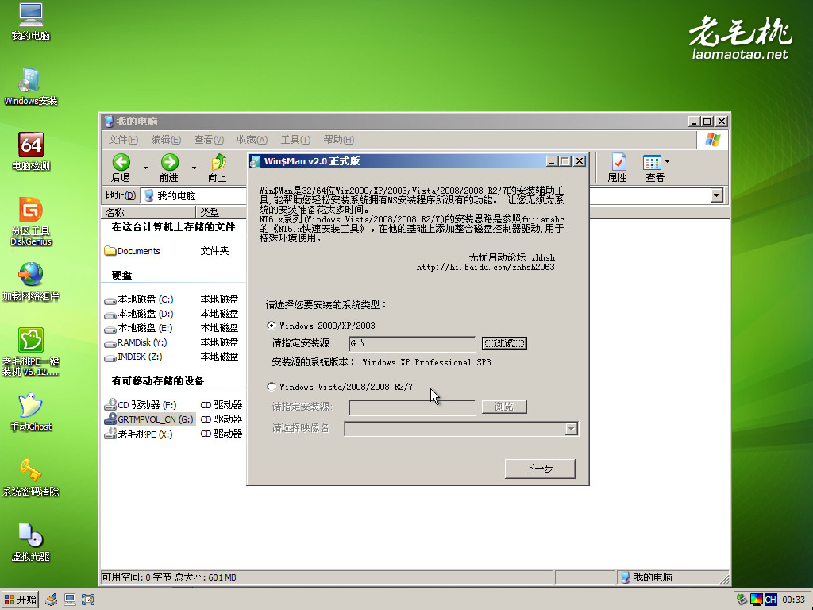Click the install source field containing G:\

click(412, 343)
